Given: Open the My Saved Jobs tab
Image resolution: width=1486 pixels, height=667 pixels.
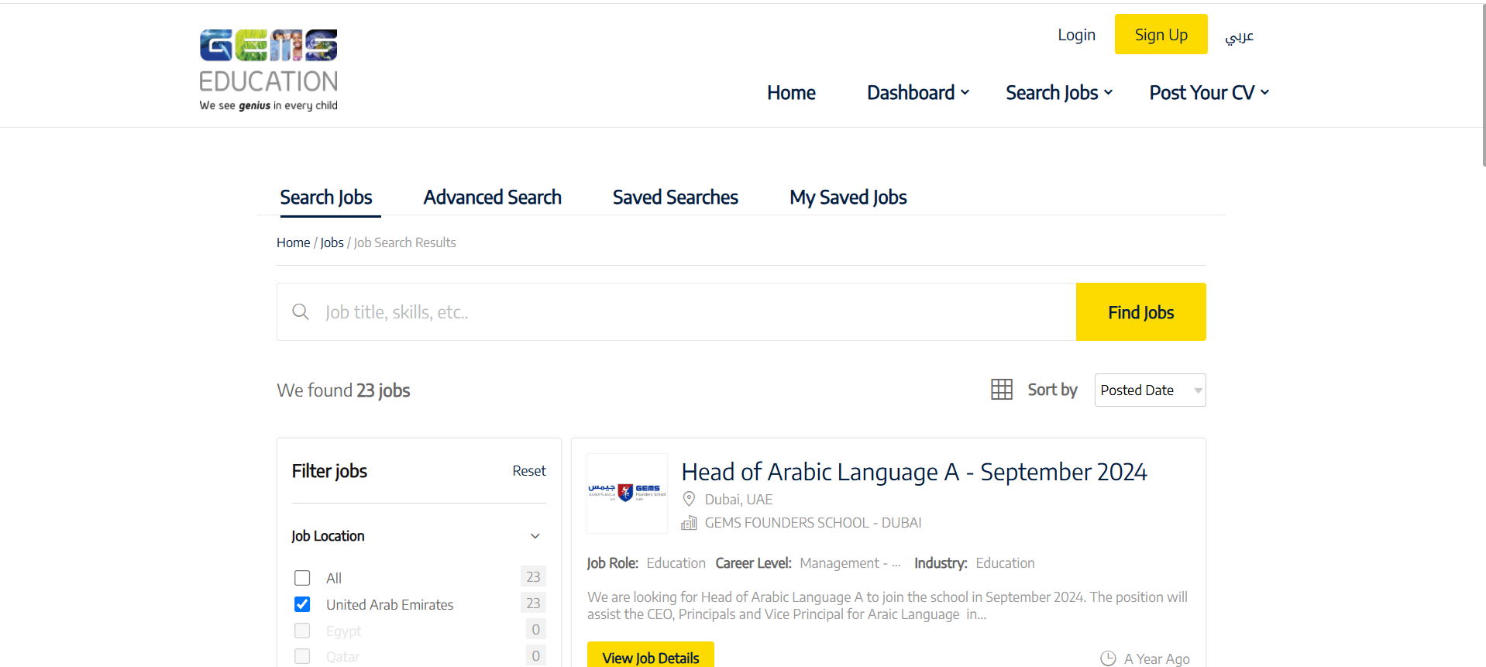Looking at the screenshot, I should pyautogui.click(x=848, y=198).
